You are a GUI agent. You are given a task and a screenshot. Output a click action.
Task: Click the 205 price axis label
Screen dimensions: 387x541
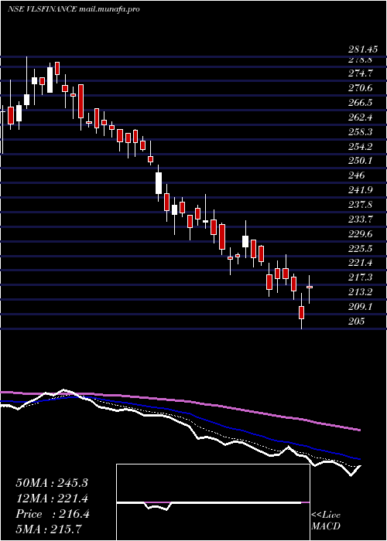tap(357, 322)
